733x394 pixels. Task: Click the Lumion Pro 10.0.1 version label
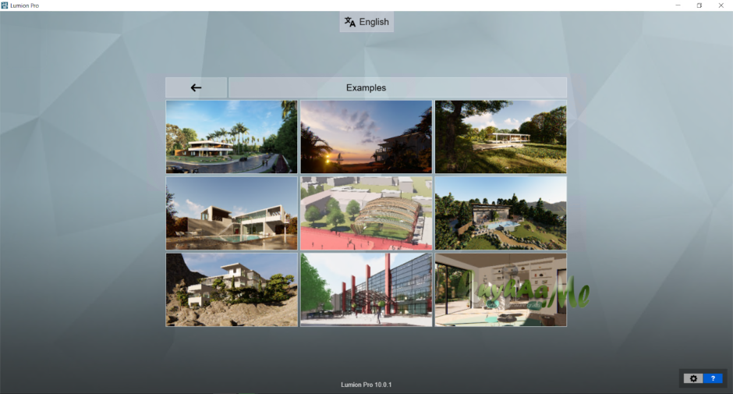point(366,385)
